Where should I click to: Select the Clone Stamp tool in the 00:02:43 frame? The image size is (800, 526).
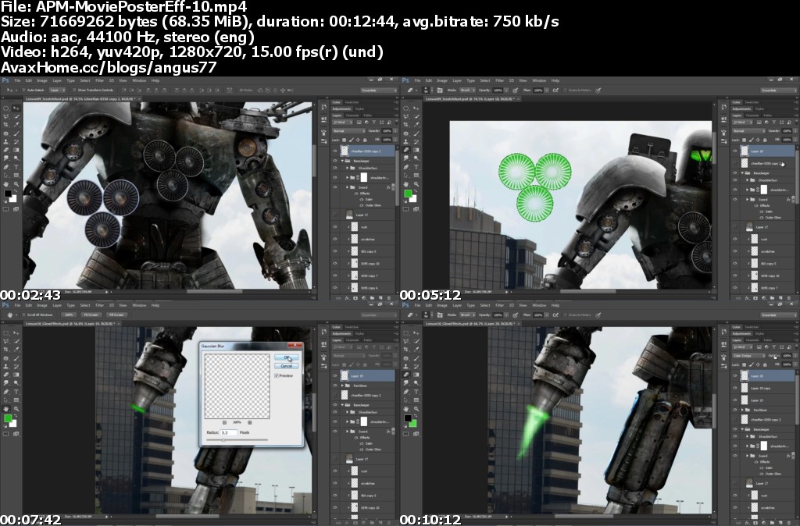[5, 142]
